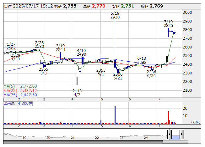Select the MA(25) legend label

(10, 91)
